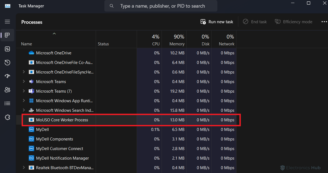This screenshot has height=173, width=328.
Task: Click the MyDell Components icon
Action: pyautogui.click(x=31, y=139)
